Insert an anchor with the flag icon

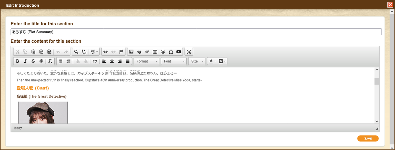point(121,52)
